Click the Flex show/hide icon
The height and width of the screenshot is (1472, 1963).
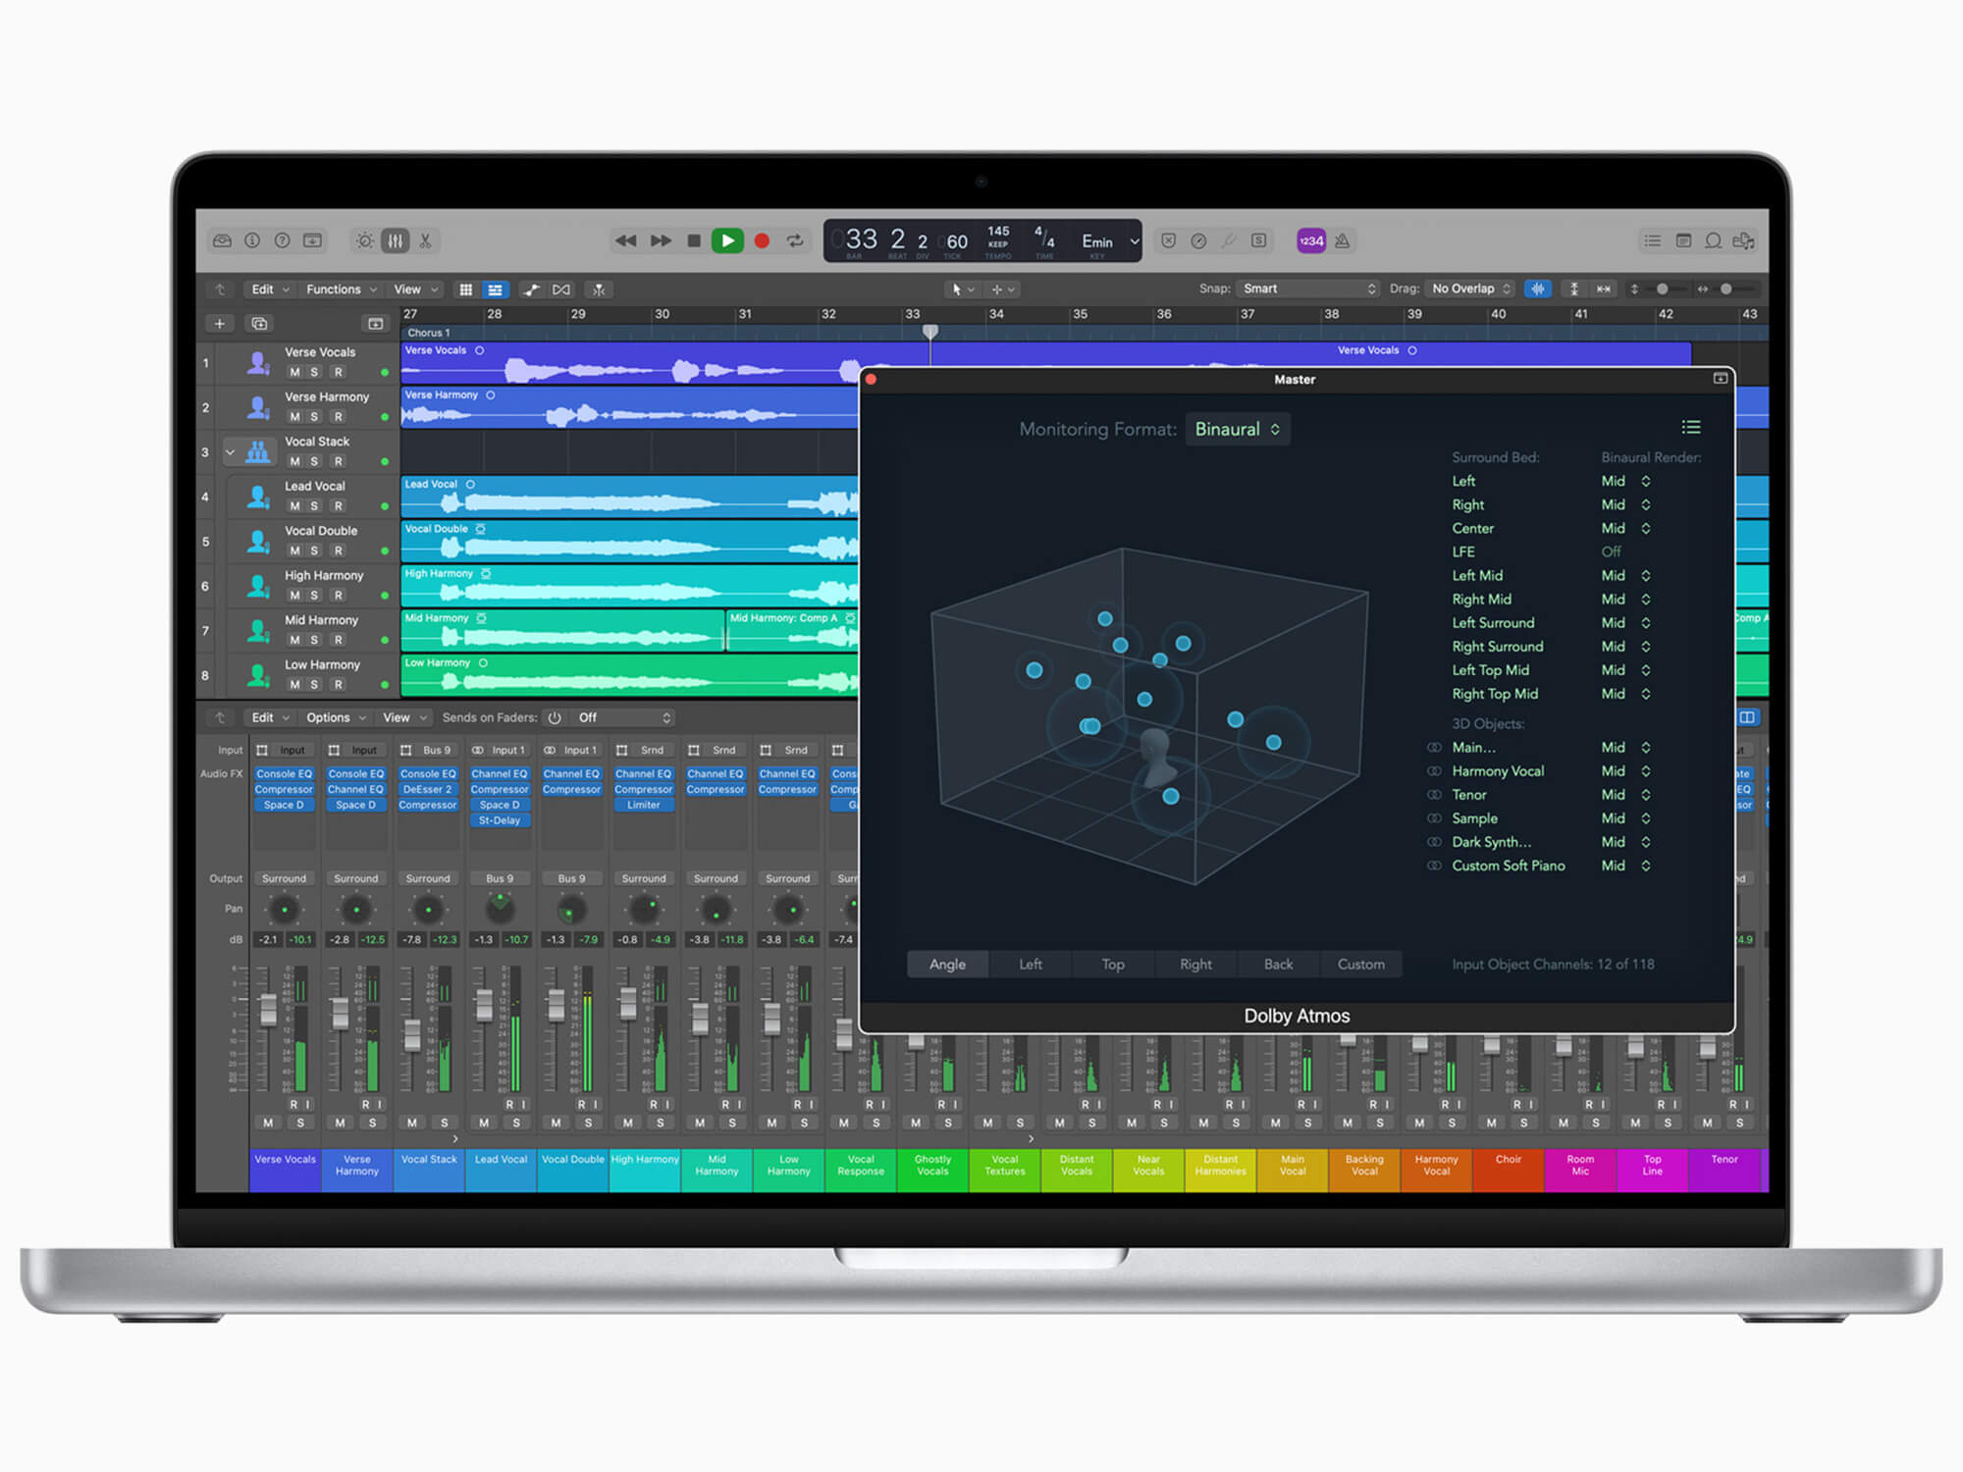560,289
